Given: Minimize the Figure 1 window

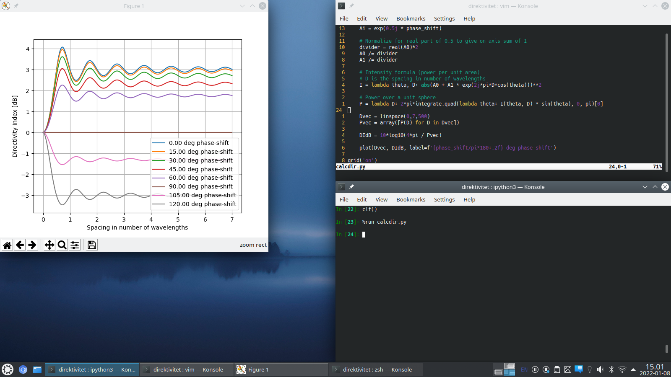Looking at the screenshot, I should click(x=242, y=6).
